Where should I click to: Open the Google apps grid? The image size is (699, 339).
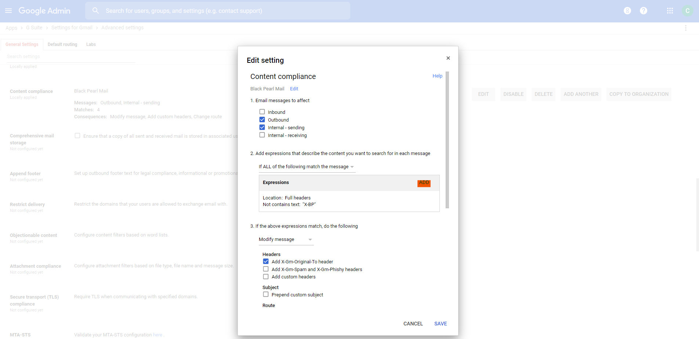pyautogui.click(x=670, y=11)
